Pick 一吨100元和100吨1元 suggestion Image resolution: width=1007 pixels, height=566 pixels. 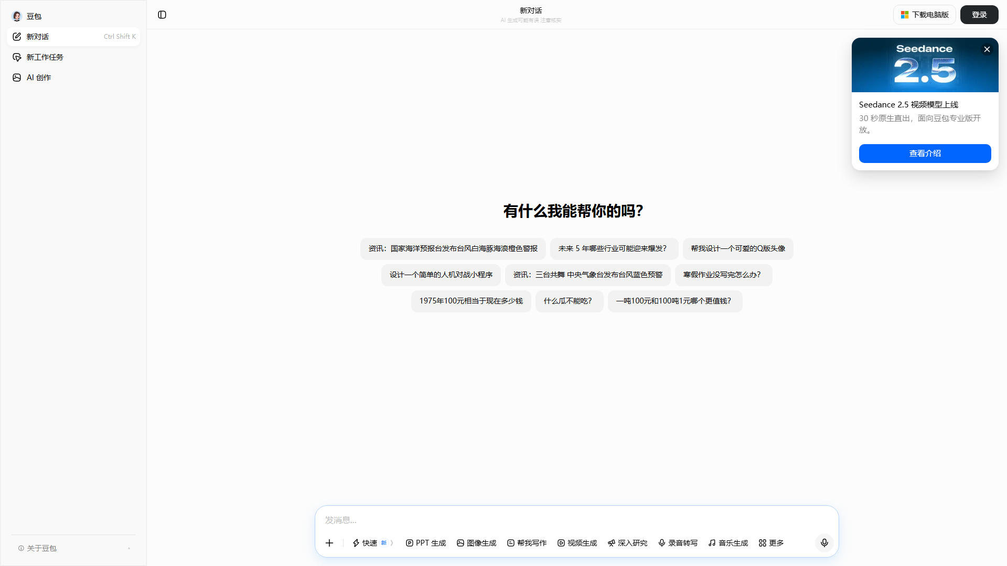[675, 301]
